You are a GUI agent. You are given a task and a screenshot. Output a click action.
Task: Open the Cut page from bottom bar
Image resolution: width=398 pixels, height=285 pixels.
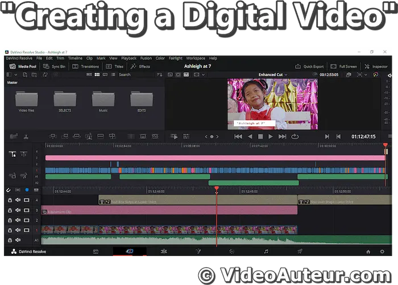point(130,251)
